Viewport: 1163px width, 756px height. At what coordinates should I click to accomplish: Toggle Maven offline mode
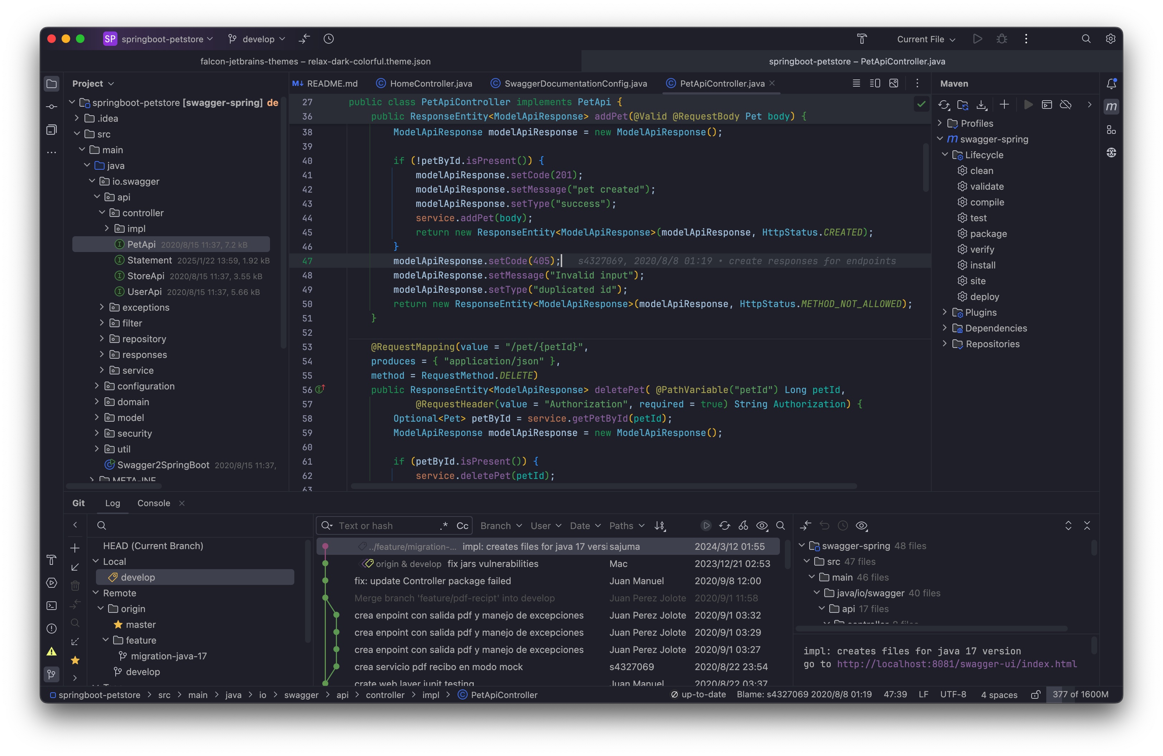(1066, 105)
